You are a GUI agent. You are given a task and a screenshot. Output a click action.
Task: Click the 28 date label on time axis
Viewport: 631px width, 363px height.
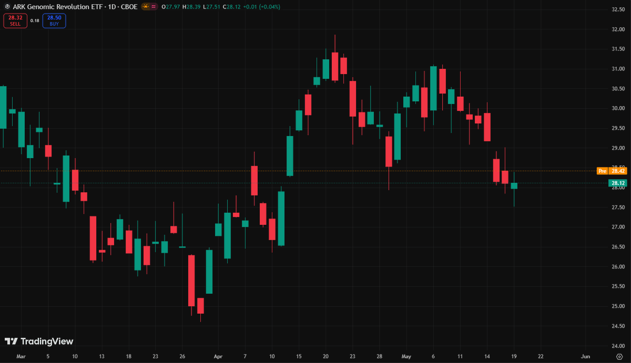(x=380, y=356)
